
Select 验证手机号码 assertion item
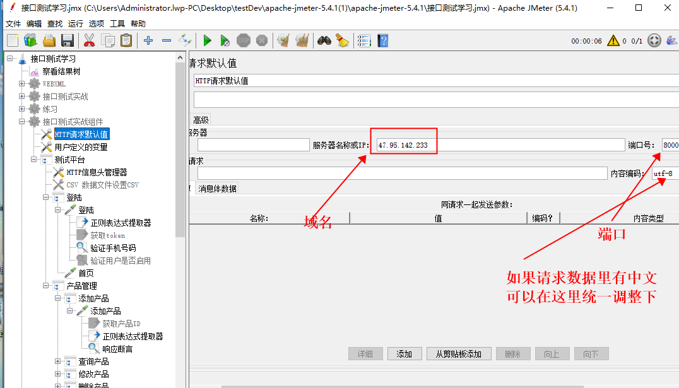pos(113,248)
